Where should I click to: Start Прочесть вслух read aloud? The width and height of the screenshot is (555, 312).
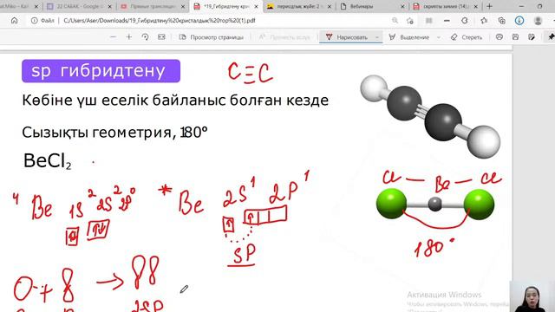tap(284, 37)
